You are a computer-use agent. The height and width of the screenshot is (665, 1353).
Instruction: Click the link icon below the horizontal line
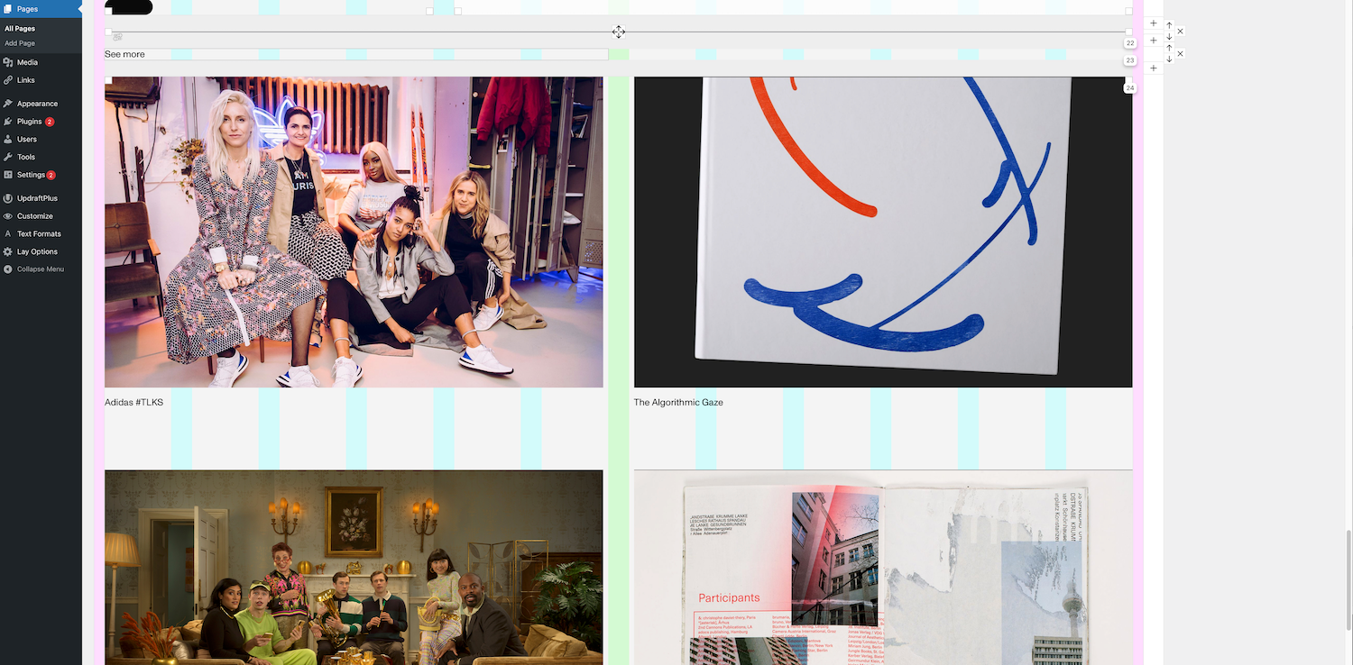coord(117,38)
